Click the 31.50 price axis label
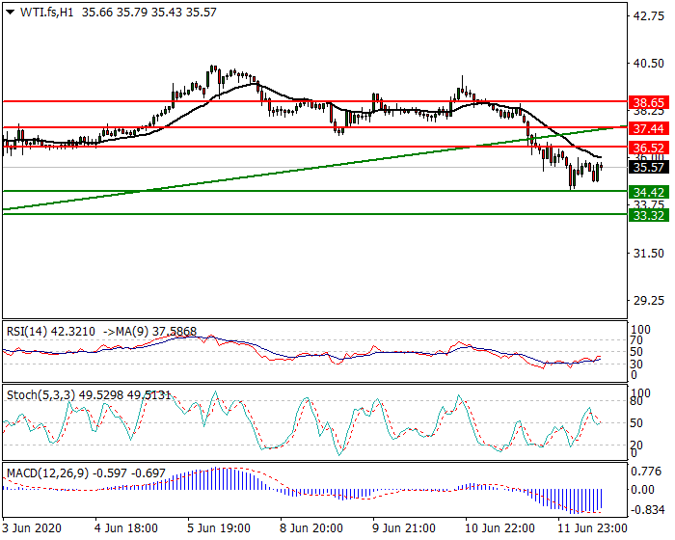This screenshot has width=675, height=540. (649, 254)
